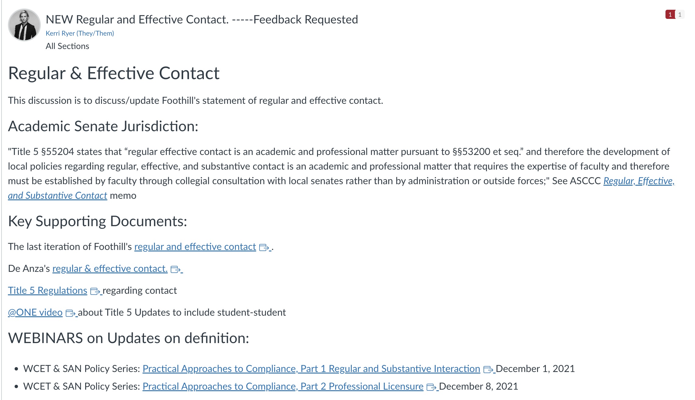Click the All Sections label
Screen dimensions: 695x400
click(67, 46)
